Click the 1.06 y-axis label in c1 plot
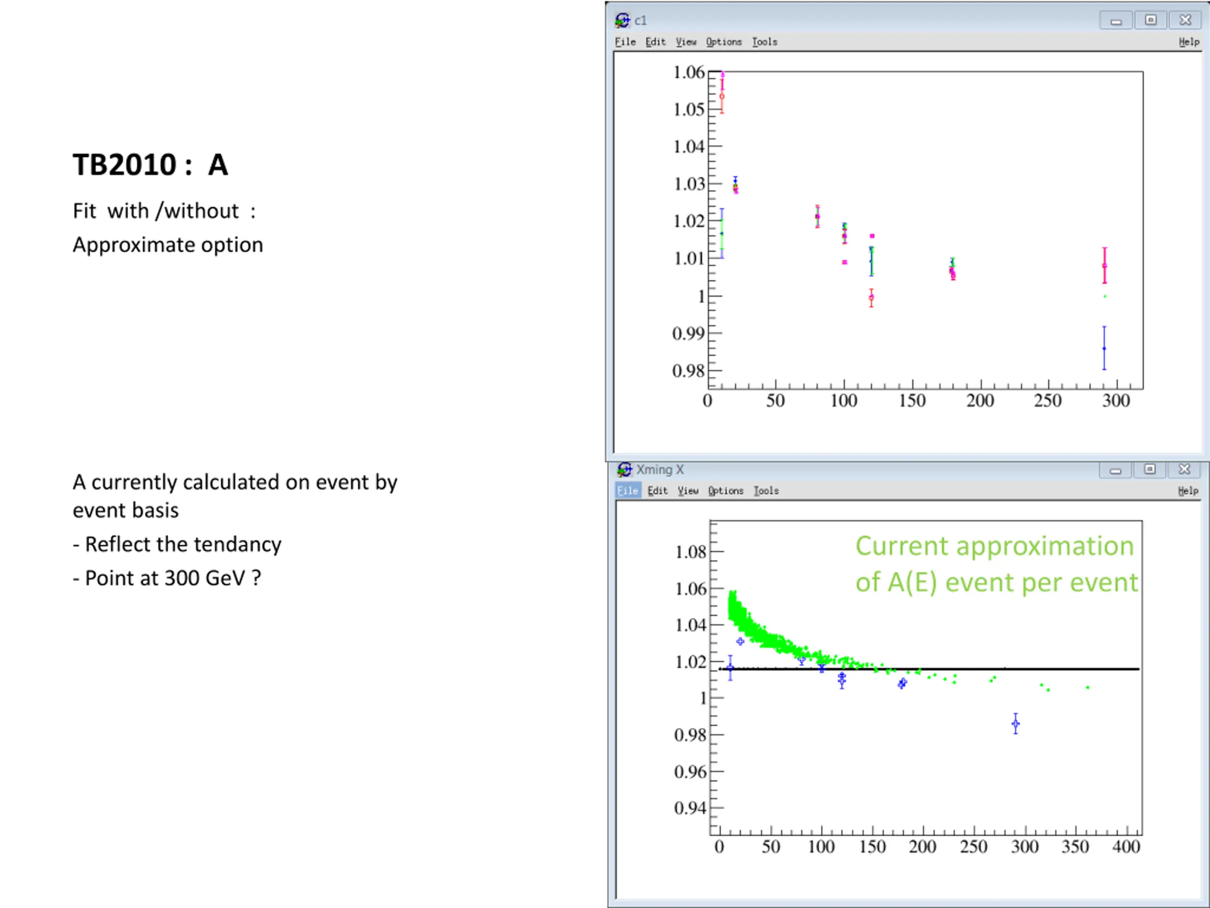 coord(689,72)
